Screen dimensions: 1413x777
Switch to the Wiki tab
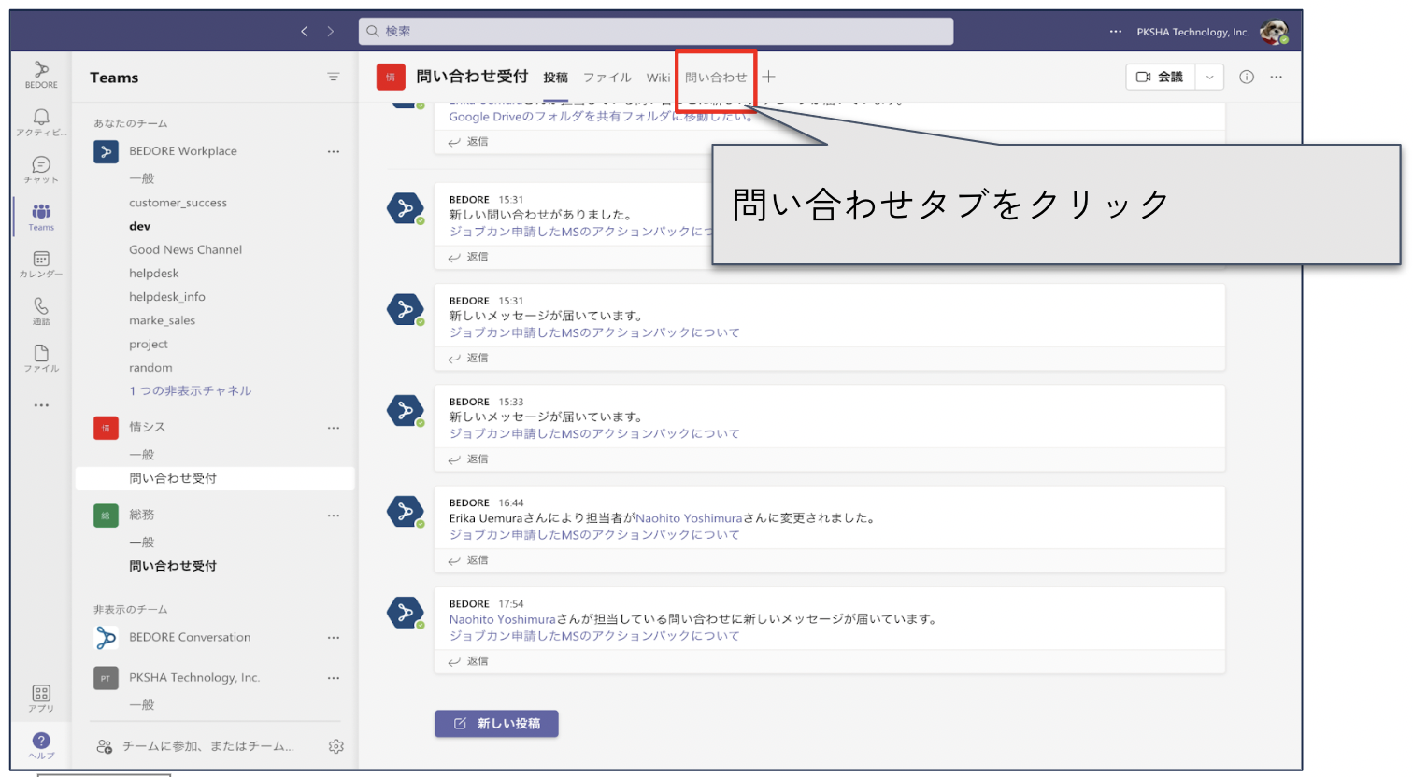point(658,78)
